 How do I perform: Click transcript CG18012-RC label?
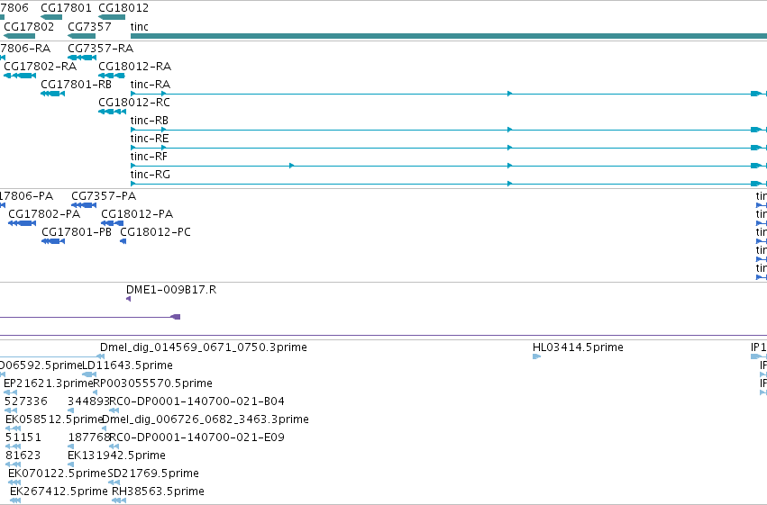point(134,103)
